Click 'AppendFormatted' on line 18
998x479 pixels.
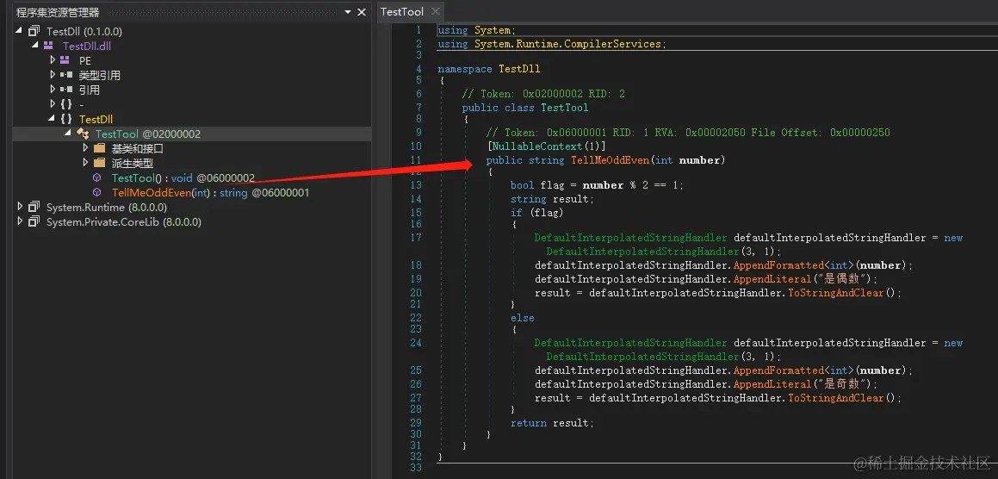[778, 265]
